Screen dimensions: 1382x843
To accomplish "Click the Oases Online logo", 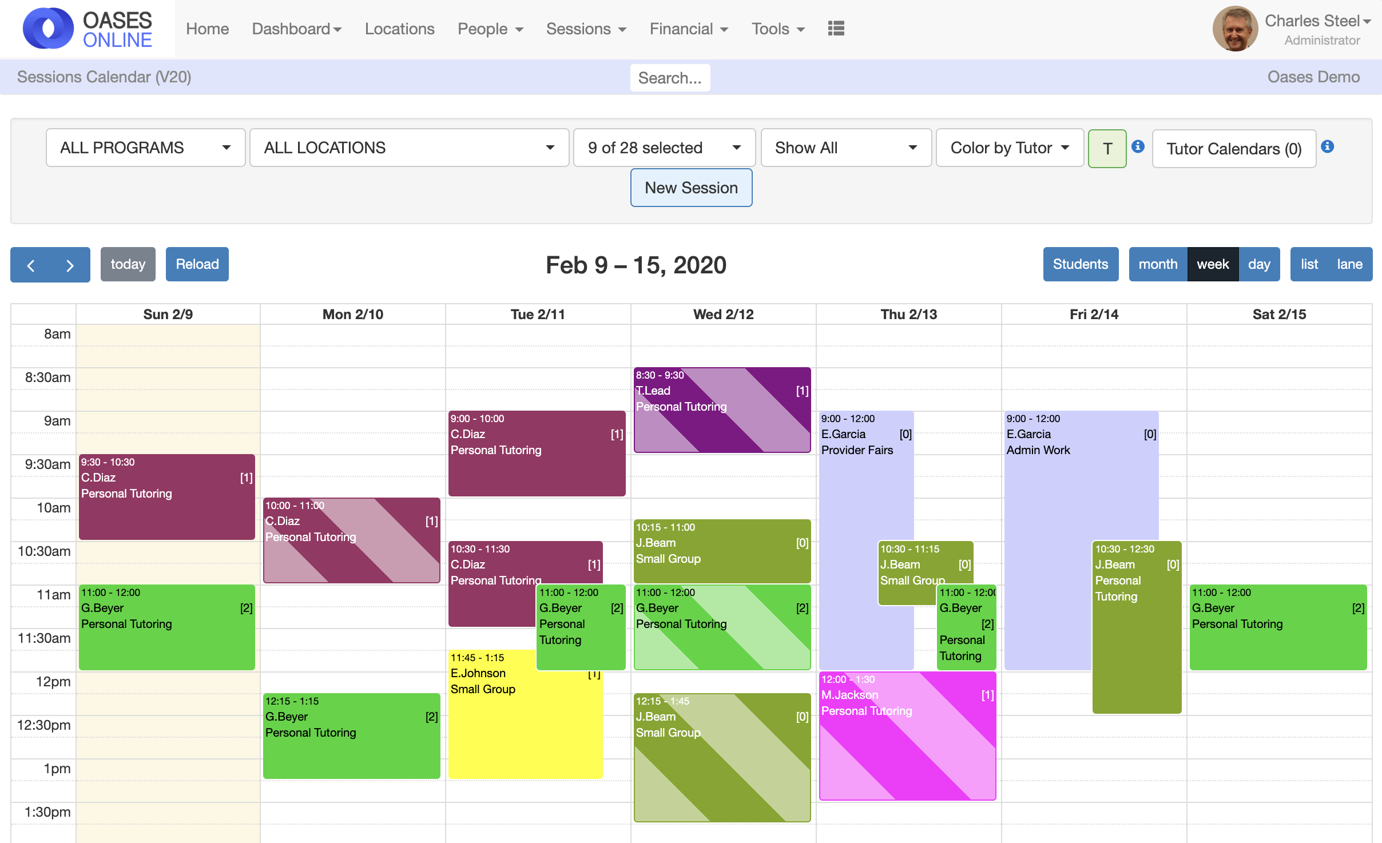I will point(88,29).
